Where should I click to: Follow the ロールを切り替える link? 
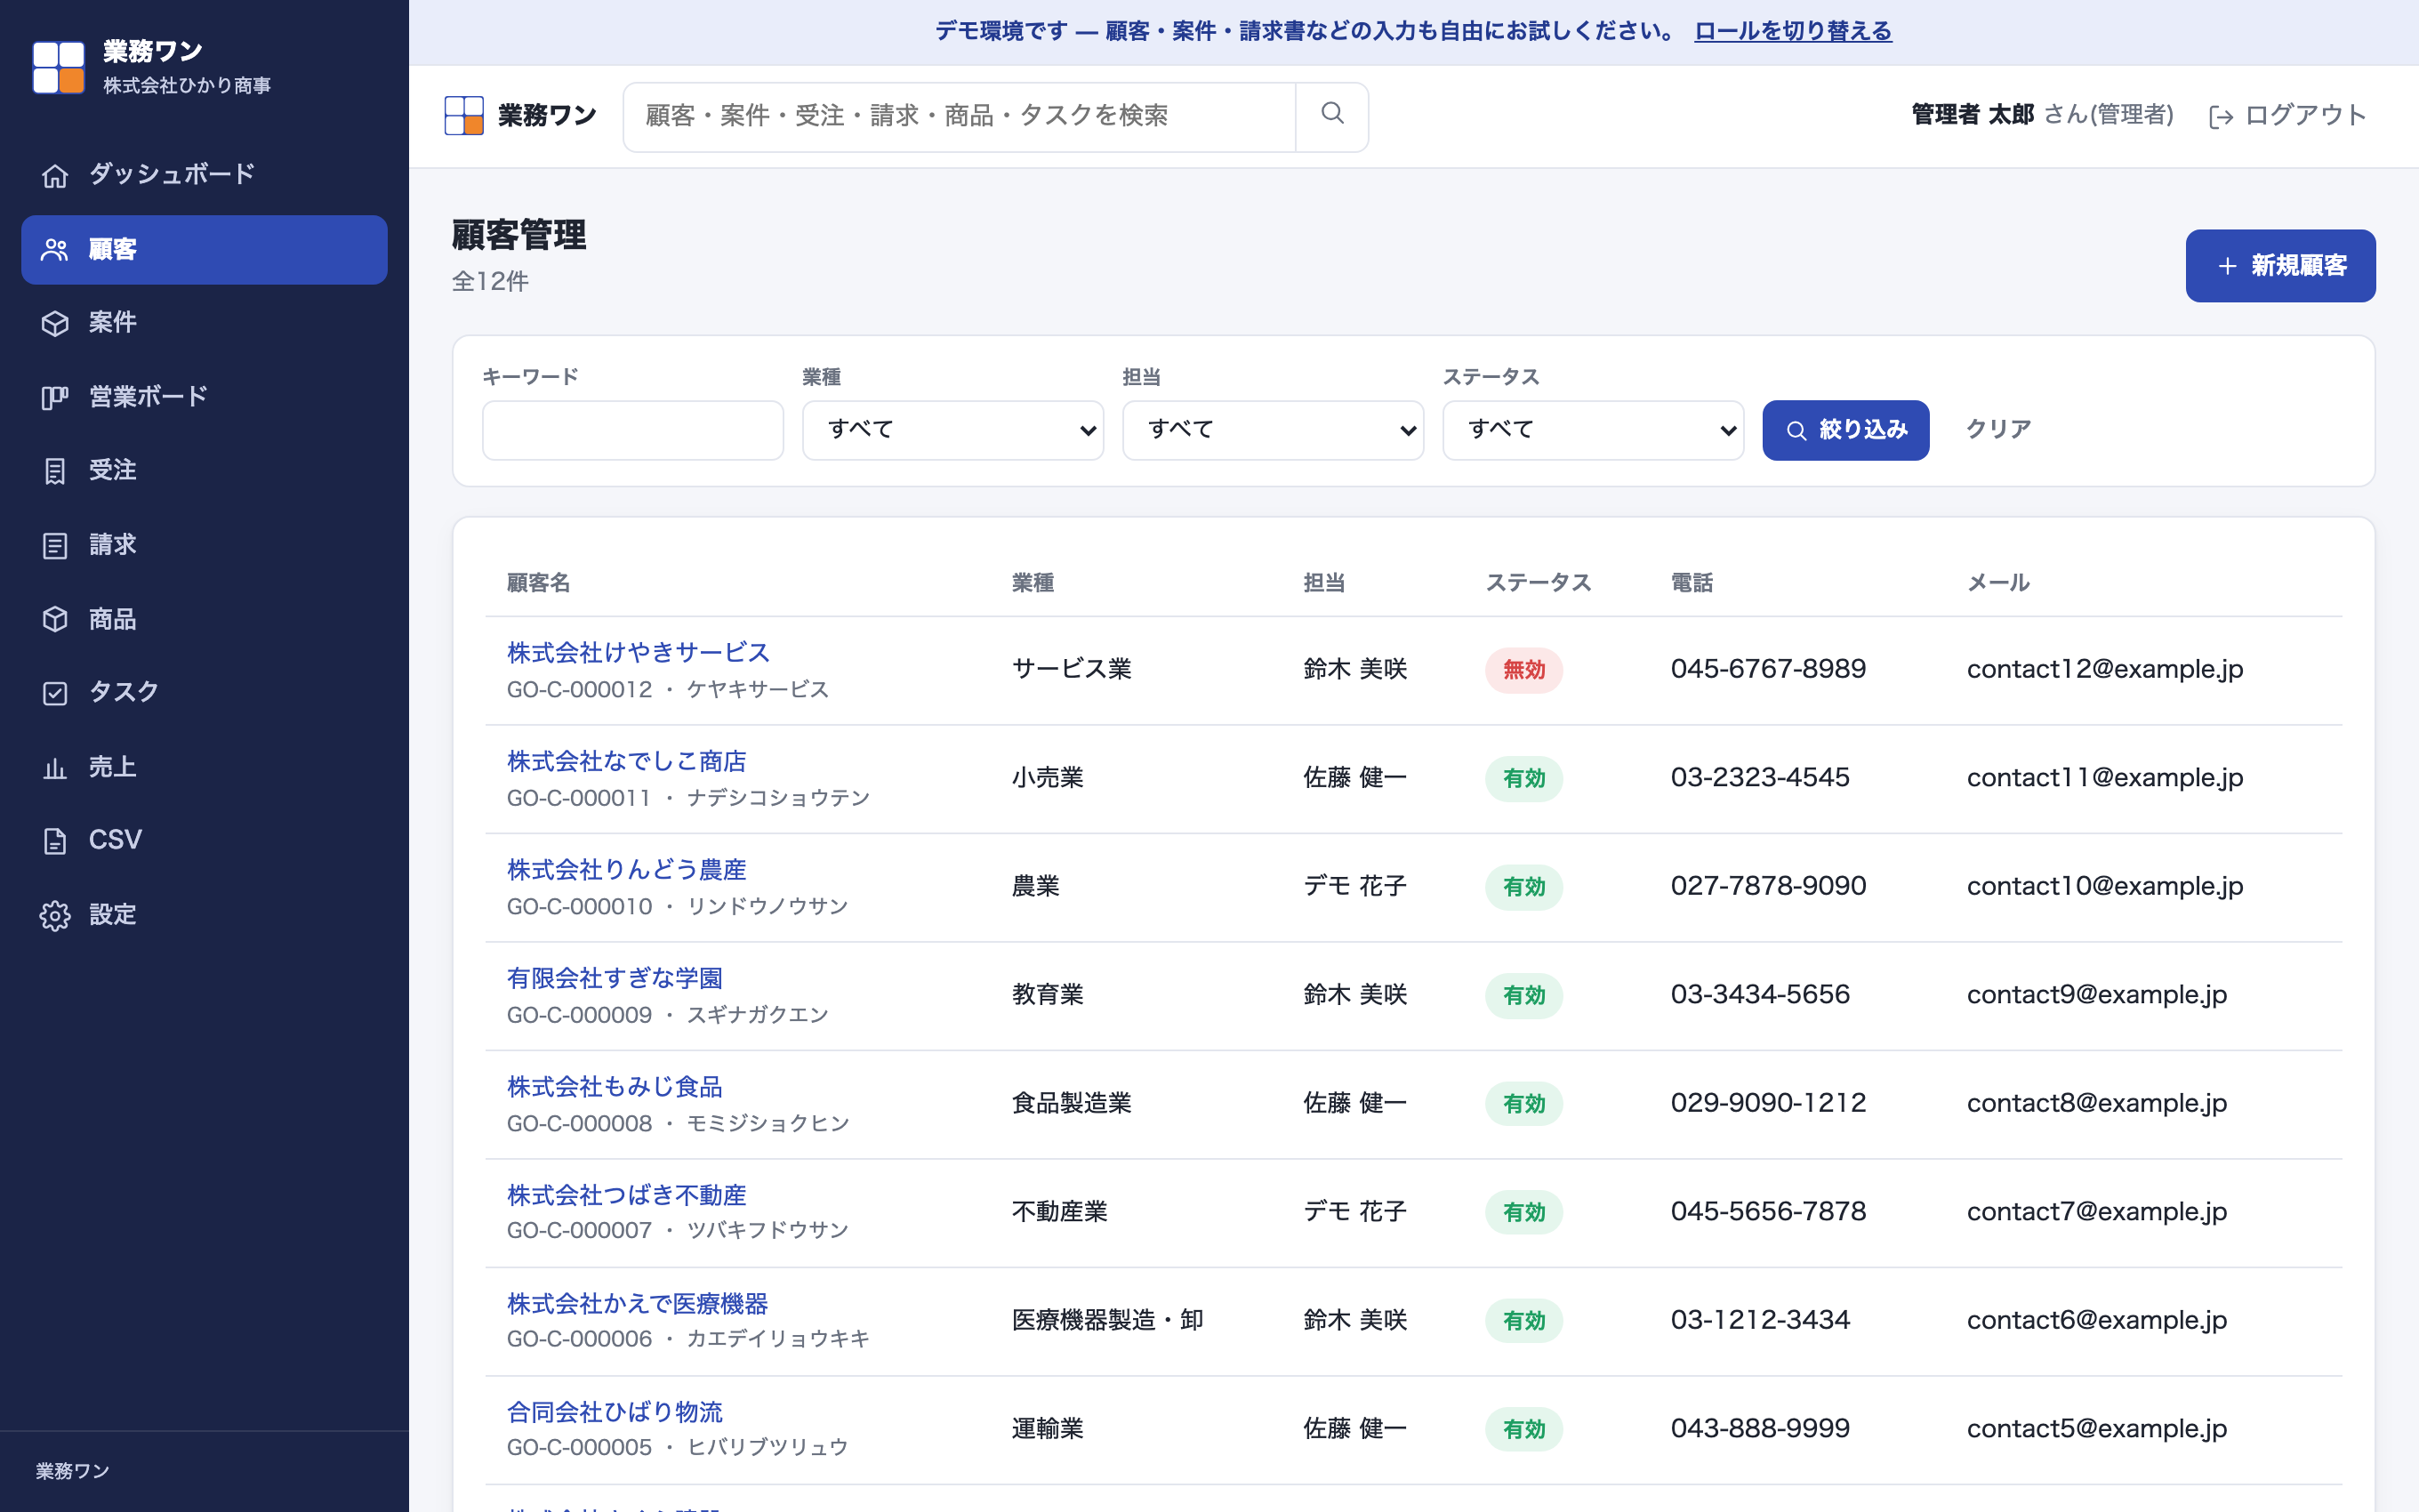pos(1792,31)
